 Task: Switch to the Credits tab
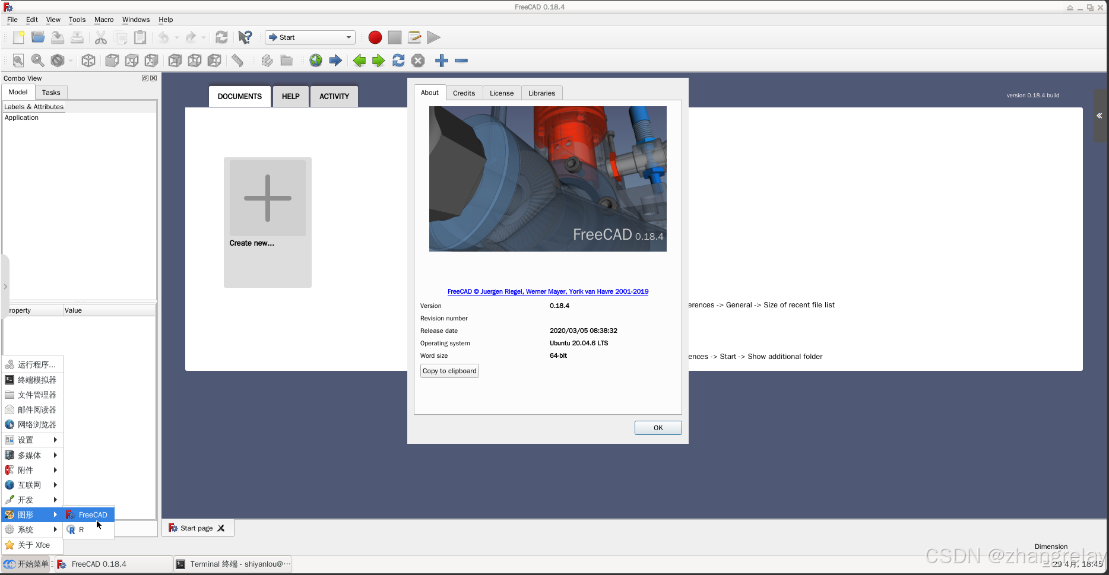(464, 93)
